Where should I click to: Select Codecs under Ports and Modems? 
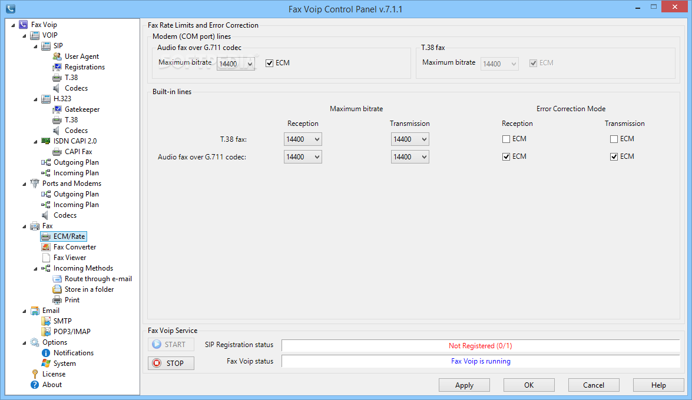(65, 215)
